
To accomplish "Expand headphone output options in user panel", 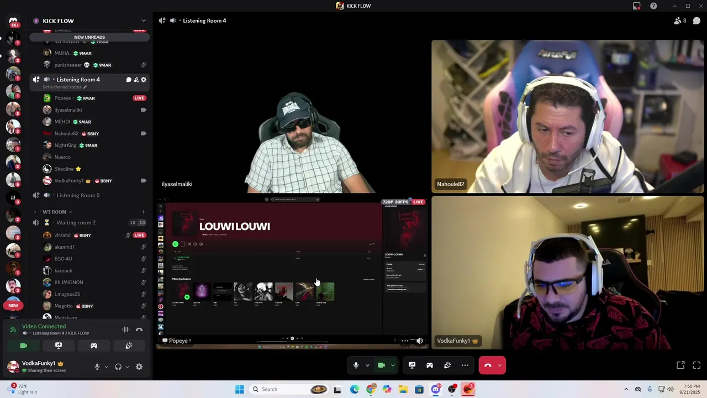I will (x=127, y=366).
